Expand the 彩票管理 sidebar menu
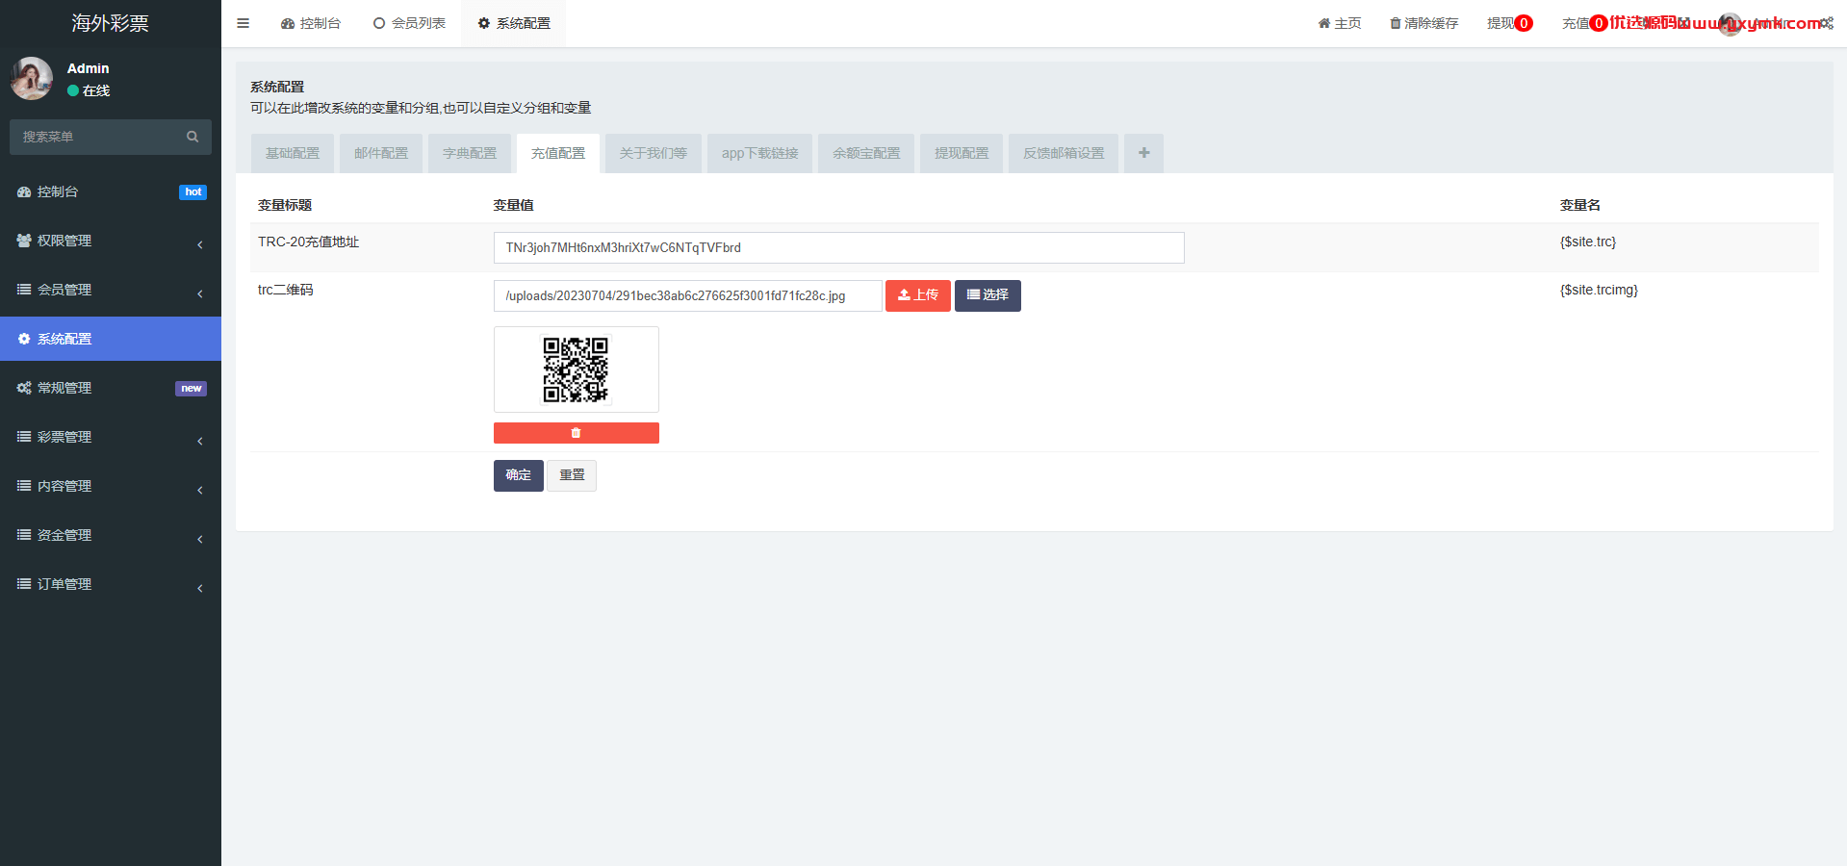The height and width of the screenshot is (866, 1847). tap(111, 437)
